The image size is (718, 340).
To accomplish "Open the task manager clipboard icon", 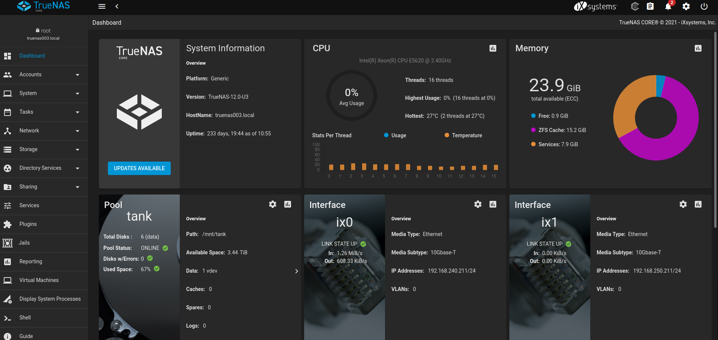I will tap(650, 6).
